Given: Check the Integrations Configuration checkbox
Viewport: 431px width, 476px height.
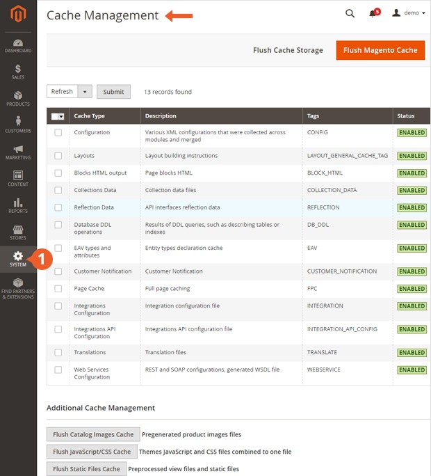Looking at the screenshot, I should click(x=58, y=306).
